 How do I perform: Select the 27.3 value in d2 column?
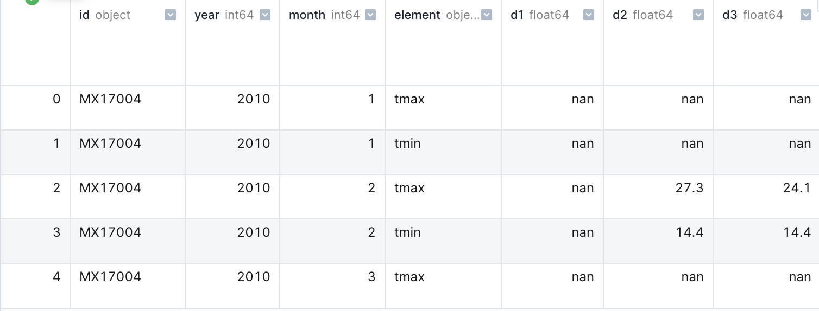pos(690,188)
